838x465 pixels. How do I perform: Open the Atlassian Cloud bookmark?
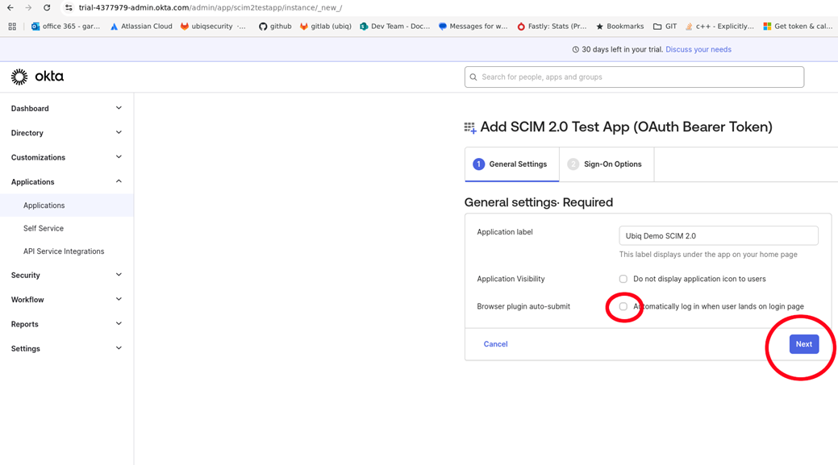point(141,26)
